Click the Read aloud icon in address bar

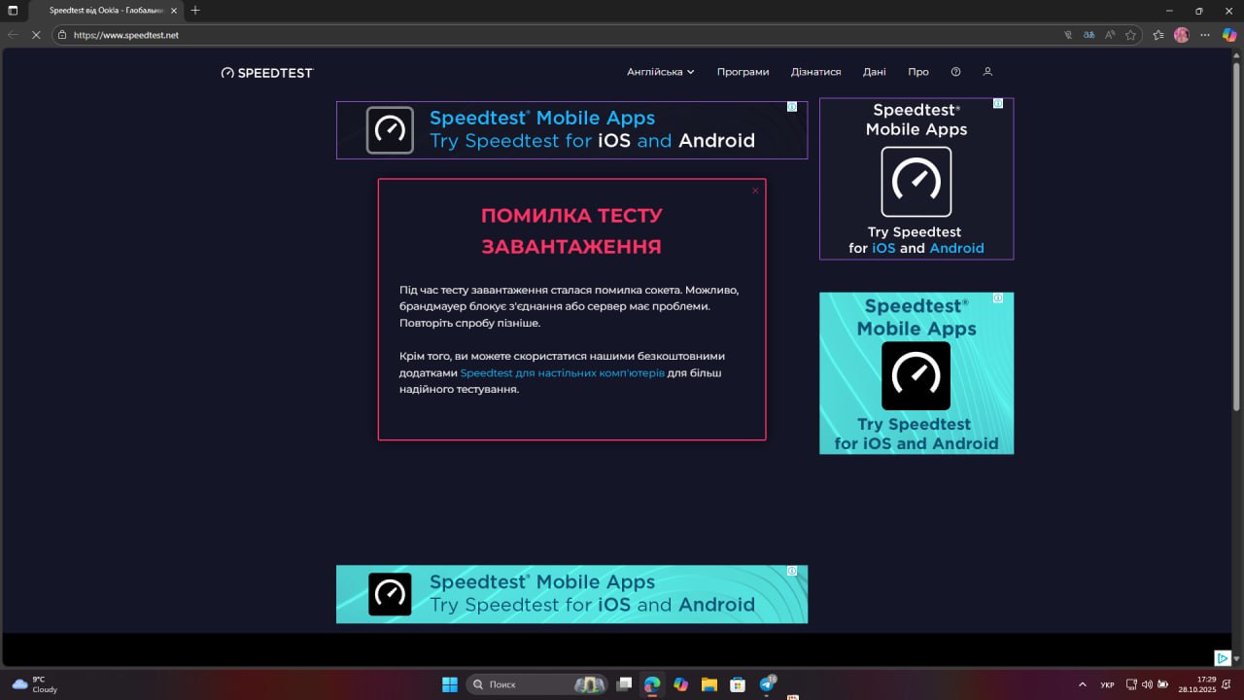(x=1110, y=35)
